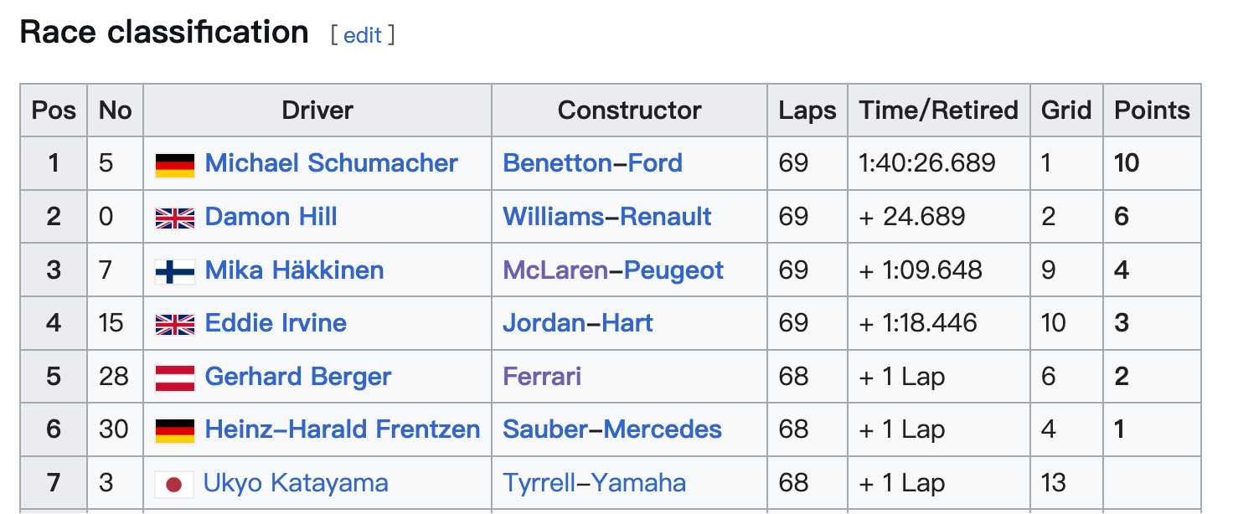
Task: Open the edit link for Race classification
Action: 363,34
